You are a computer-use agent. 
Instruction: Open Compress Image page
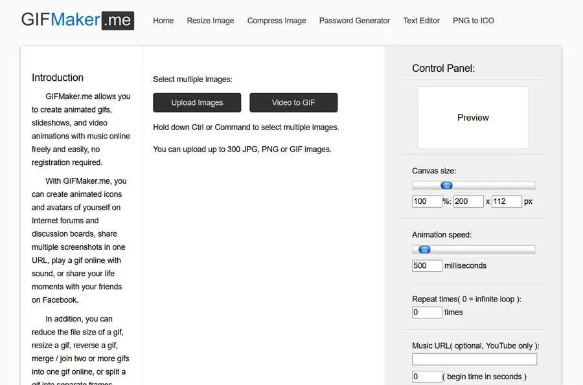(x=277, y=21)
